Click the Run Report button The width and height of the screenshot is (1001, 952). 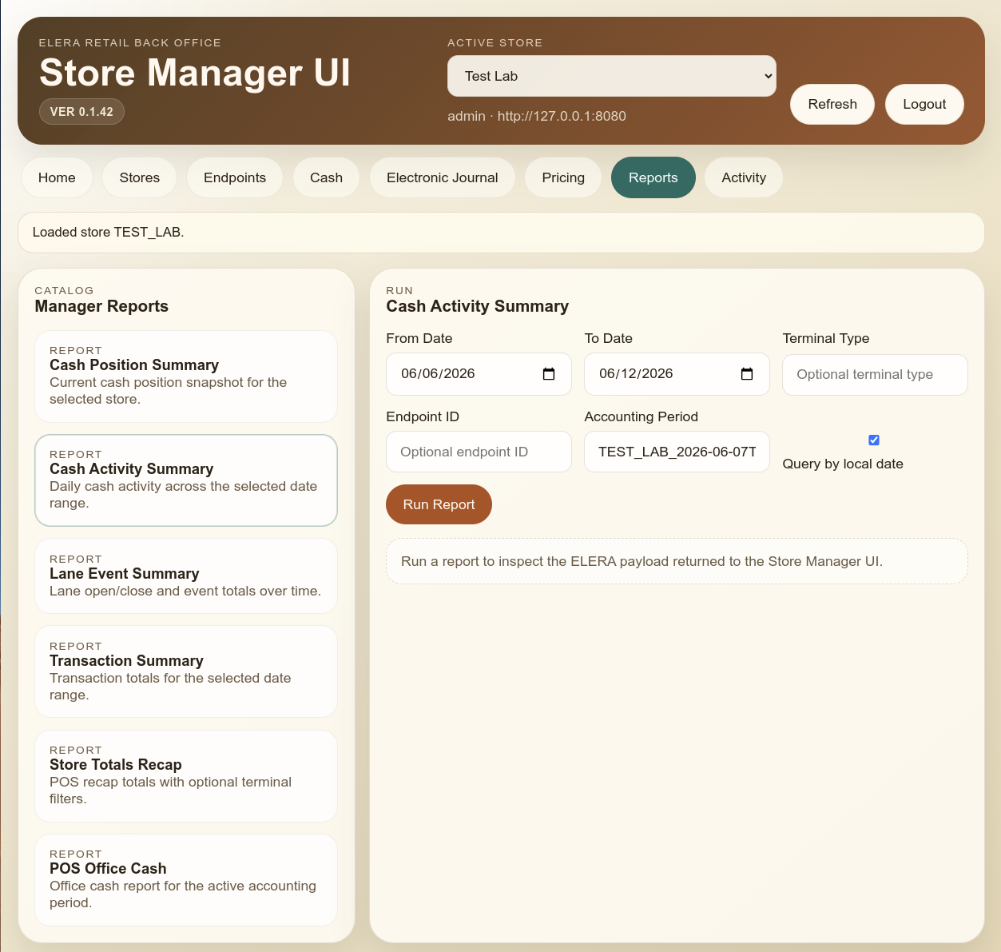[439, 504]
